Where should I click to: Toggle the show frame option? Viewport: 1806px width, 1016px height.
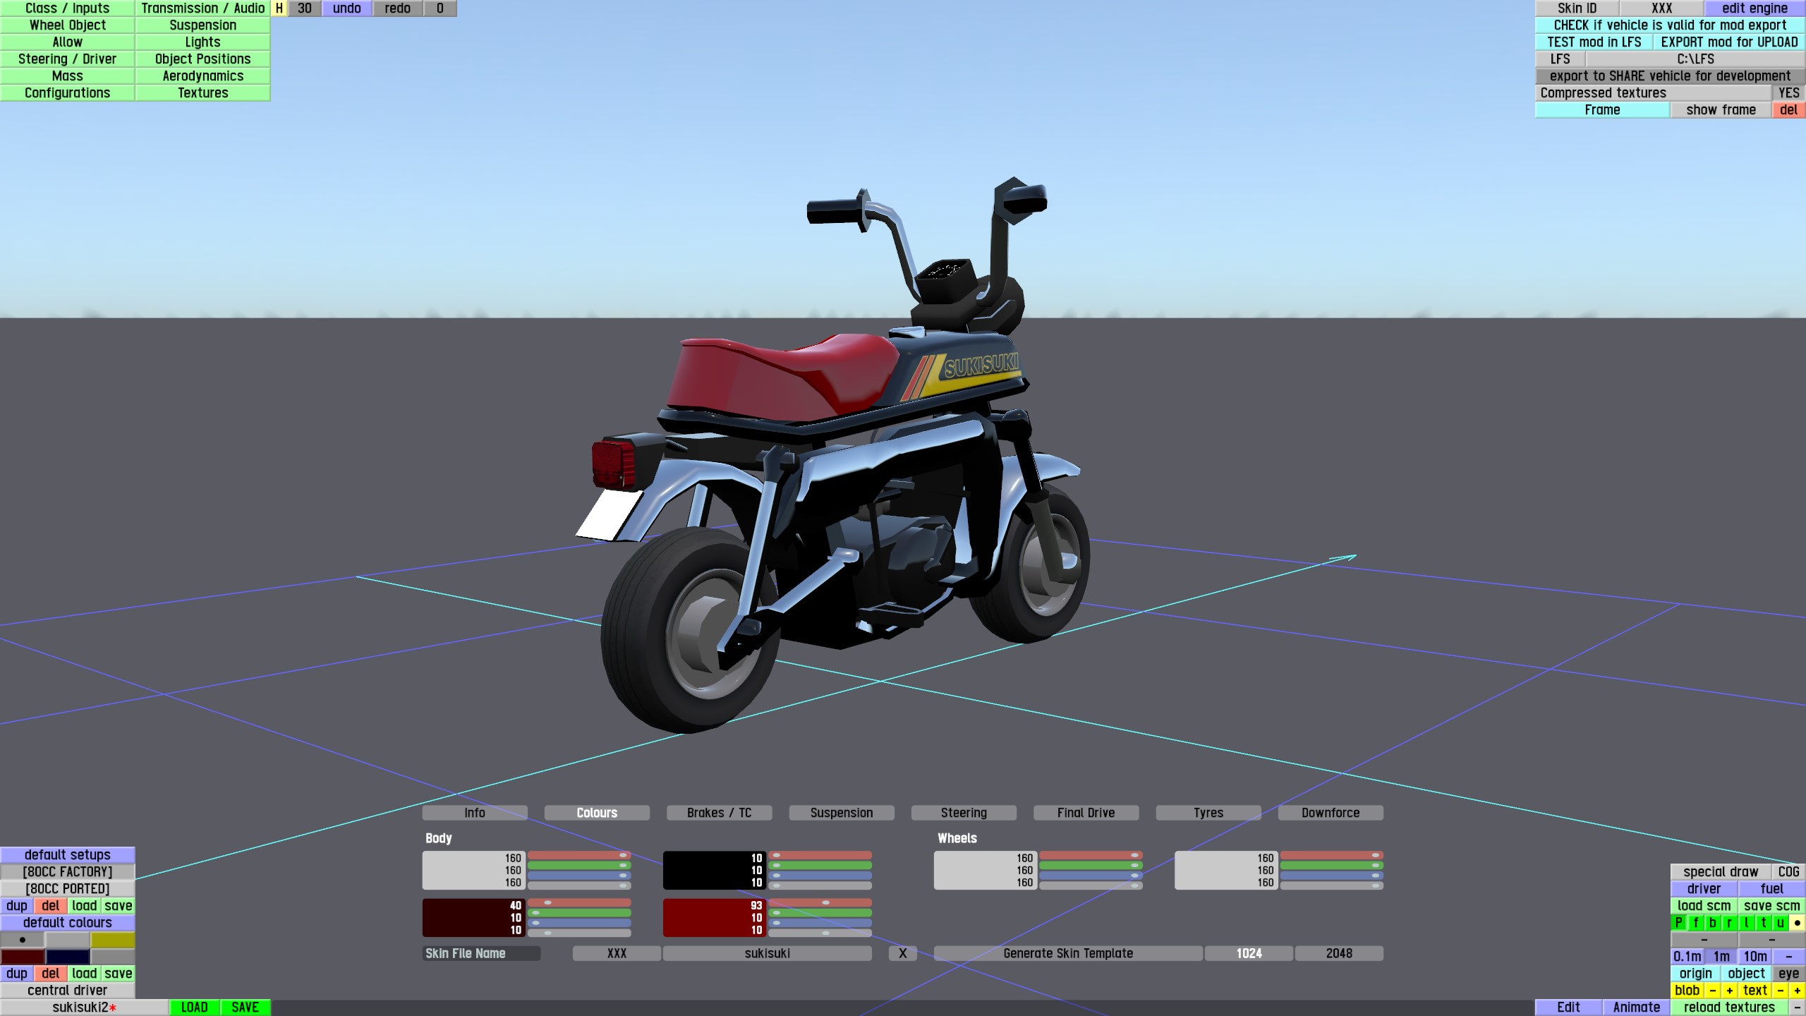click(1720, 109)
